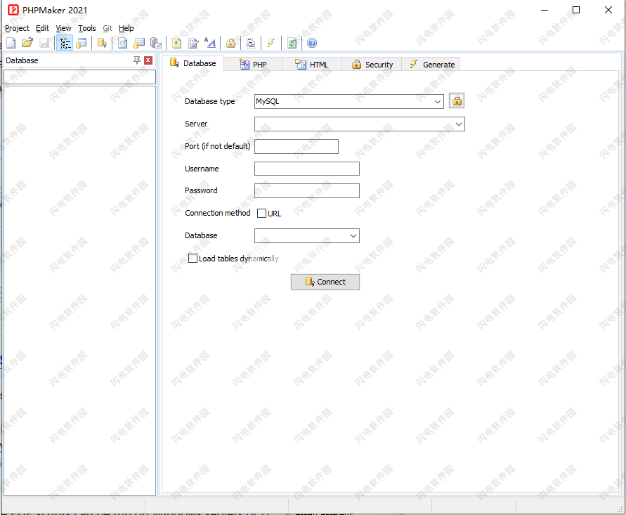Open the Git menu
626x515 pixels.
click(x=107, y=28)
